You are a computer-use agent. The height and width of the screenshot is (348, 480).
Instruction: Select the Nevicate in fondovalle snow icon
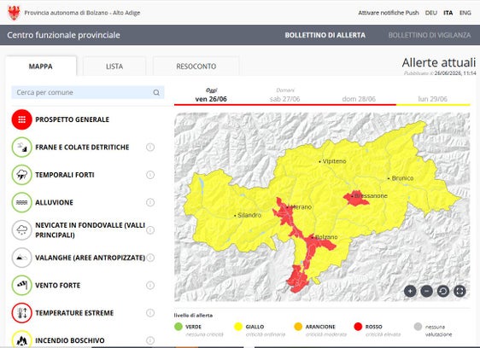pyautogui.click(x=21, y=230)
